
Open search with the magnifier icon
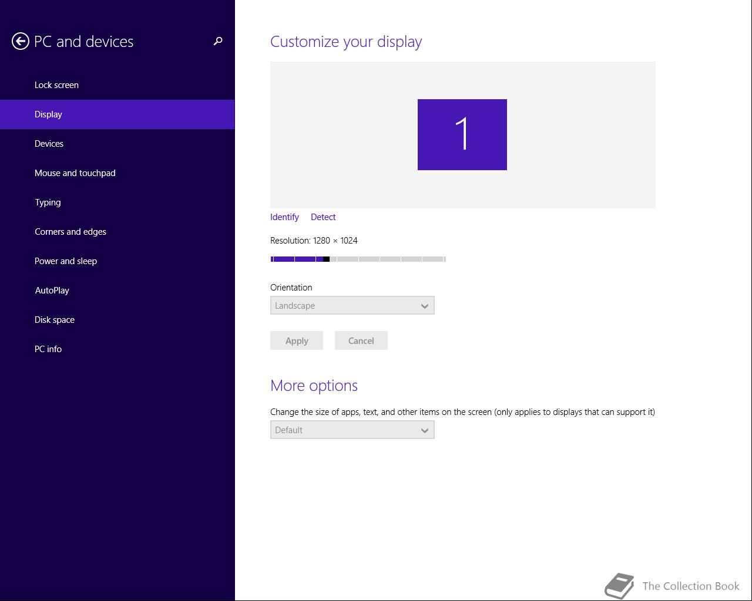click(218, 41)
